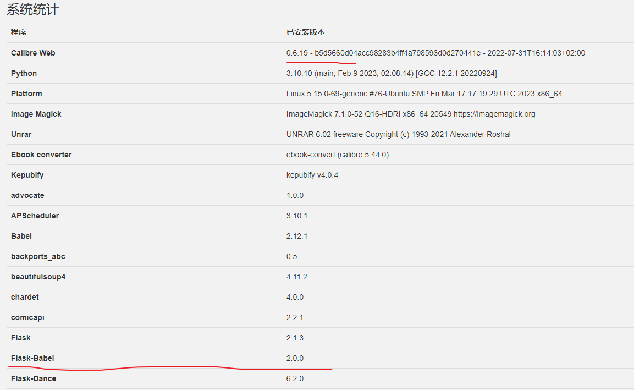The height and width of the screenshot is (390, 634).
Task: Select the 程序 column header
Action: 19,32
